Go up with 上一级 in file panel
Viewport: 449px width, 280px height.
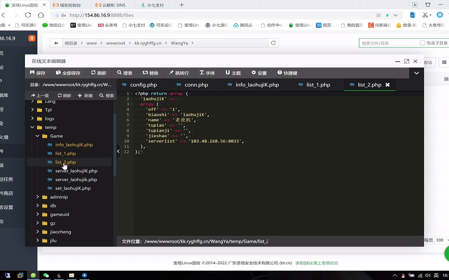point(40,95)
